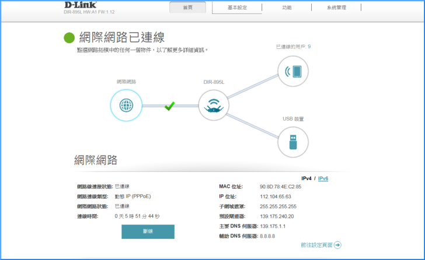Click the USB 裝置 label
Screen dimensions: 425x260
[293, 119]
